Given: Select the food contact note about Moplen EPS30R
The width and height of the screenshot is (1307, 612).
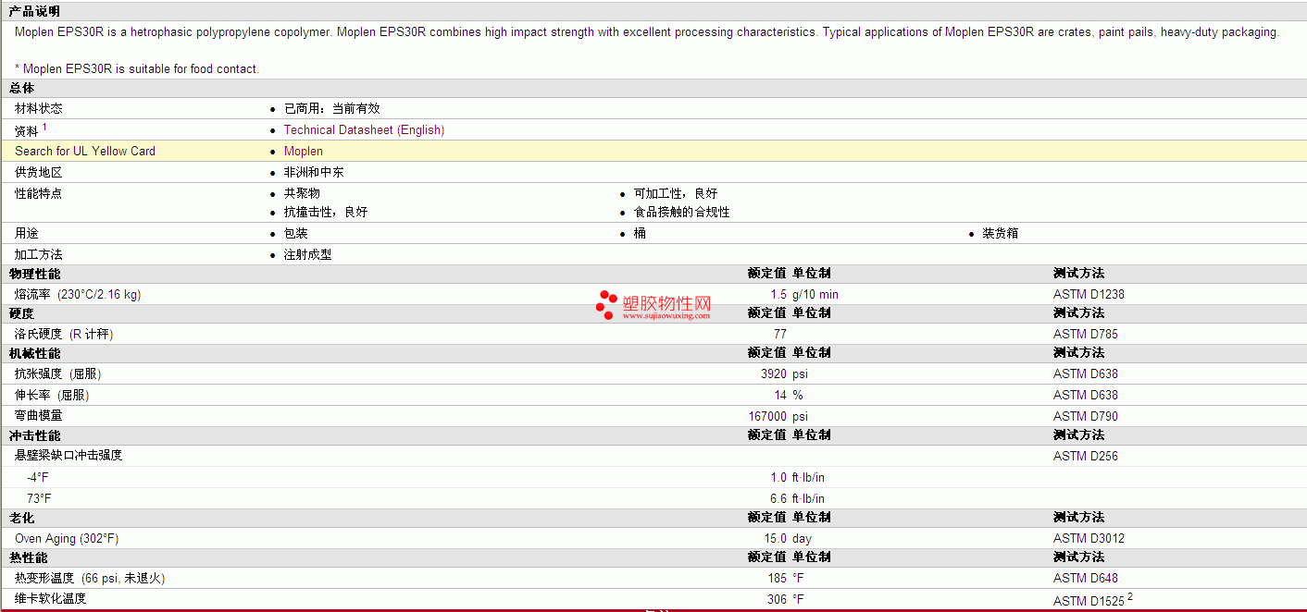Looking at the screenshot, I should point(137,69).
